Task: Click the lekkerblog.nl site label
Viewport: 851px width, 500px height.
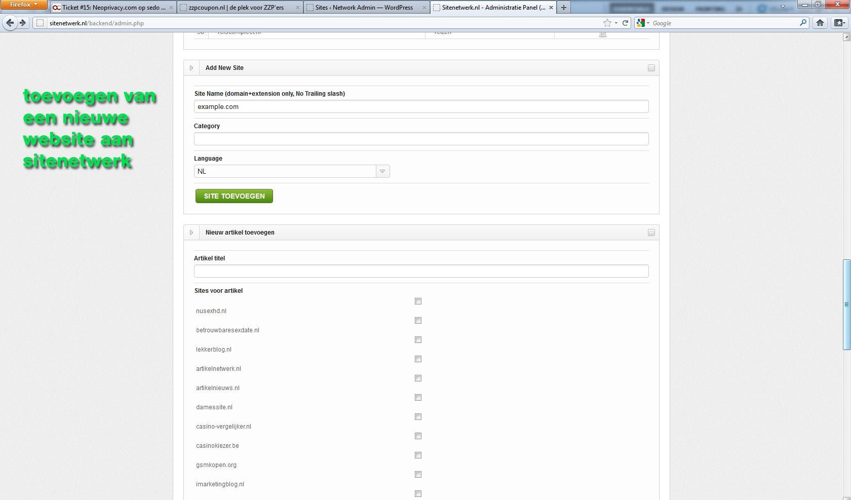Action: [214, 350]
